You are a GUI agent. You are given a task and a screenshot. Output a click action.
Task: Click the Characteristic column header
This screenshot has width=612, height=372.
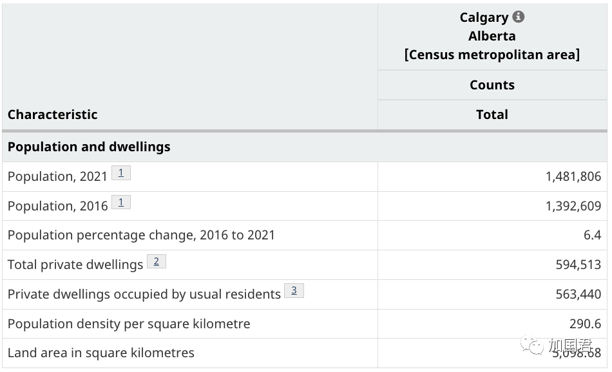[x=52, y=115]
